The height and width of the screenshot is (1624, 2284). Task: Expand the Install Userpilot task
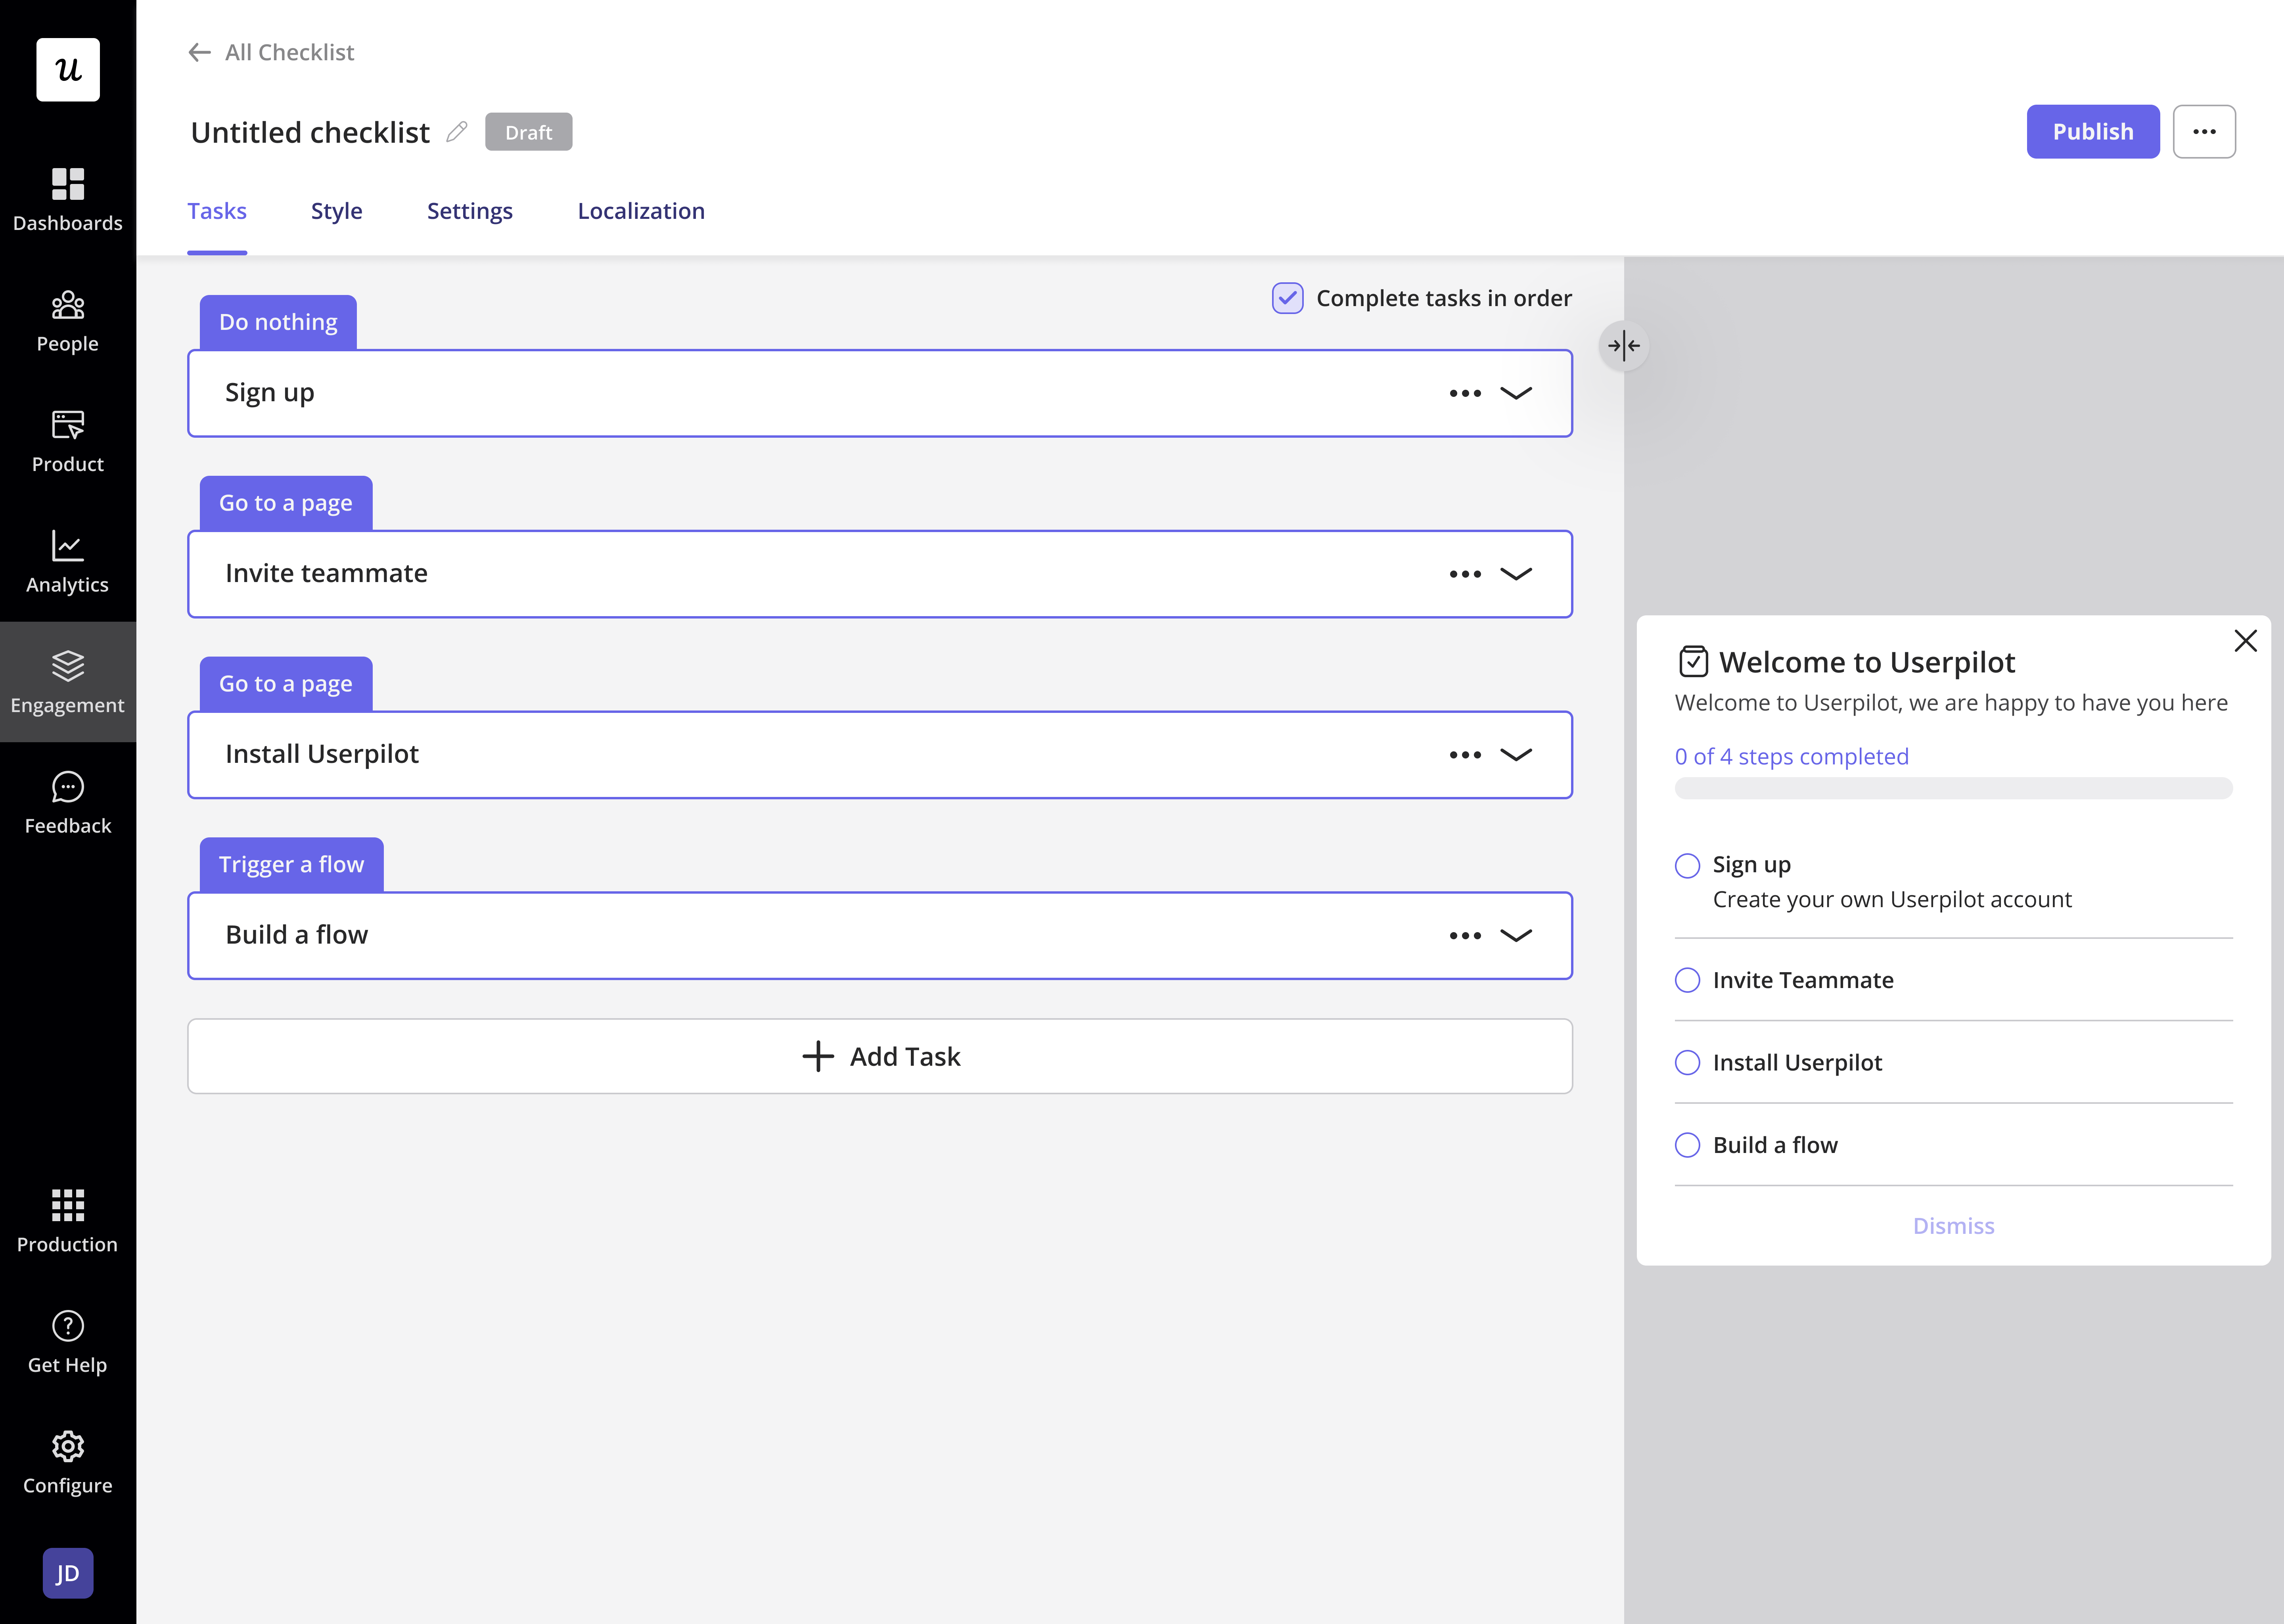click(x=1516, y=755)
